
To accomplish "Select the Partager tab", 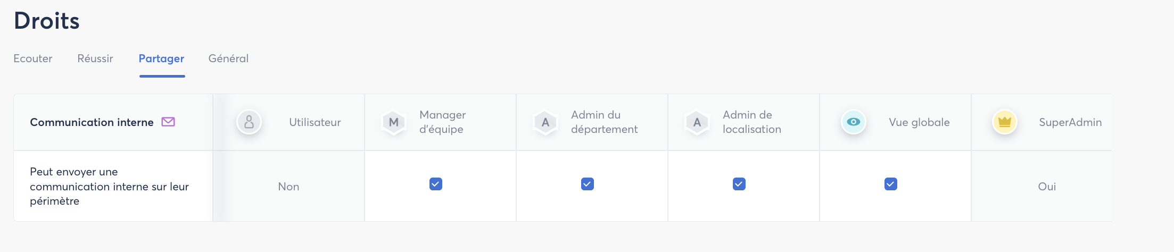I will click(161, 58).
